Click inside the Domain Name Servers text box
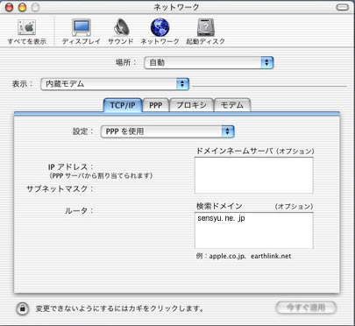 pyautogui.click(x=254, y=175)
